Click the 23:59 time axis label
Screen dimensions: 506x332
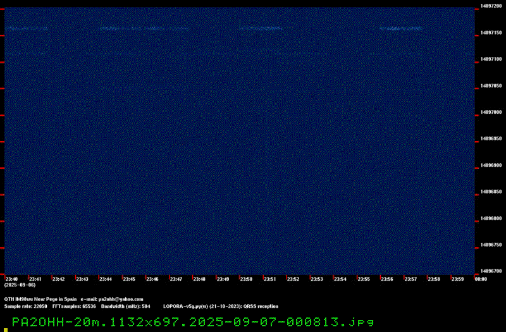click(x=457, y=279)
